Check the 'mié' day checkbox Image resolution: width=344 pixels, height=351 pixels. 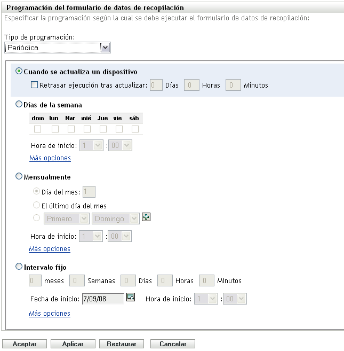pos(87,129)
